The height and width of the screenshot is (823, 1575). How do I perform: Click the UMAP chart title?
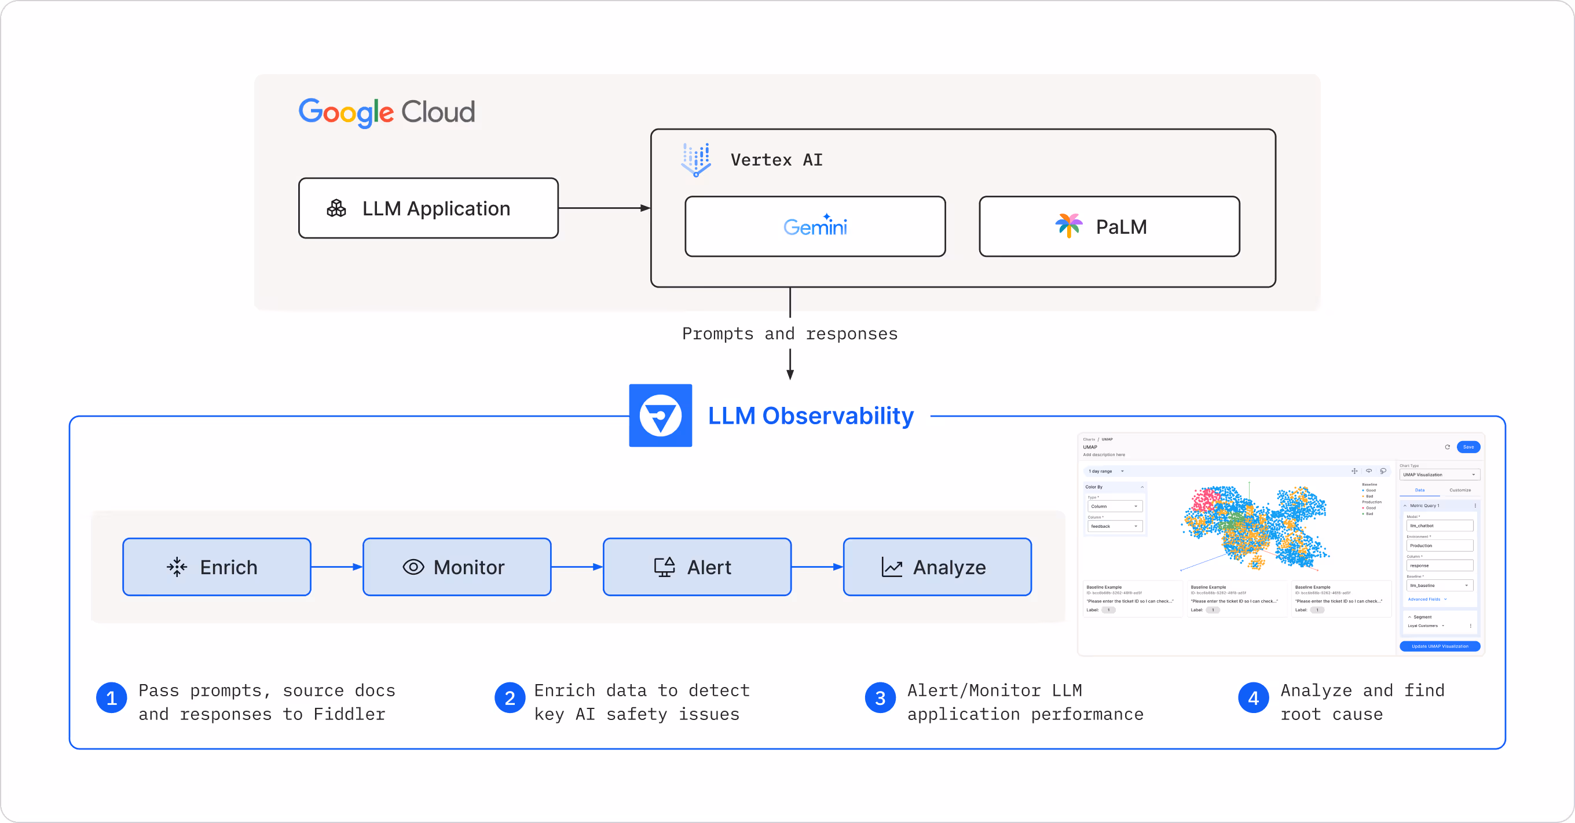pyautogui.click(x=1090, y=447)
